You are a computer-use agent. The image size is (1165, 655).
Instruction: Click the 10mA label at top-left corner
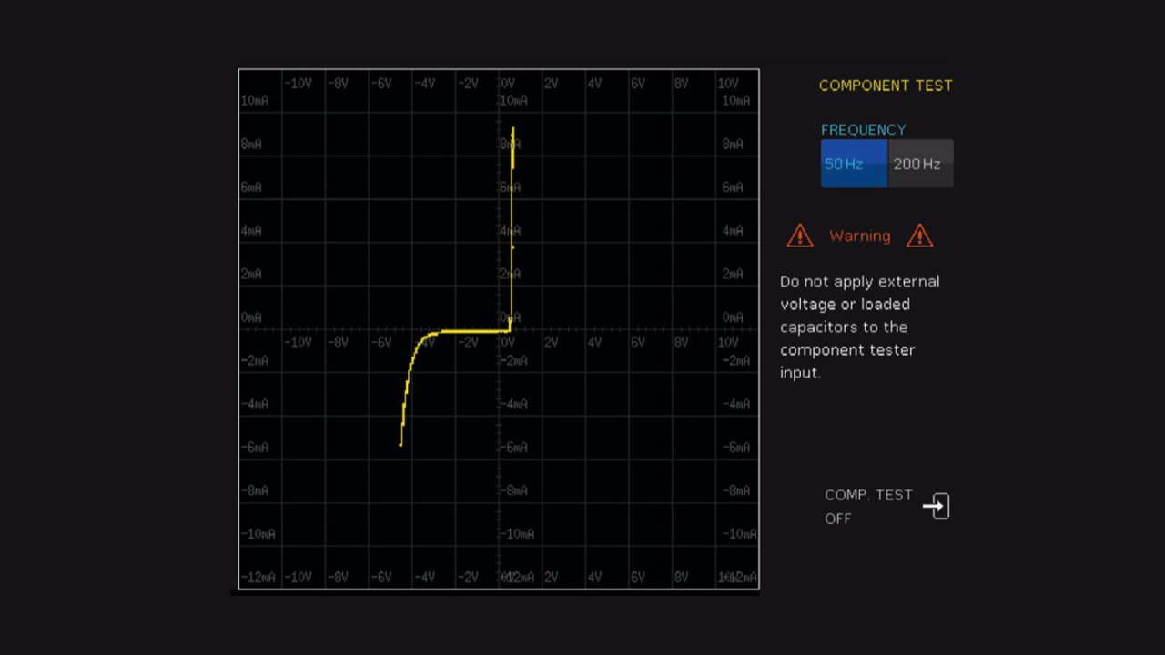(x=255, y=101)
